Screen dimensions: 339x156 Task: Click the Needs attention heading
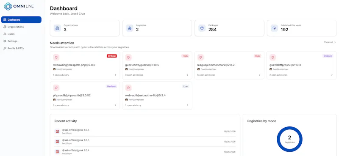click(x=62, y=43)
